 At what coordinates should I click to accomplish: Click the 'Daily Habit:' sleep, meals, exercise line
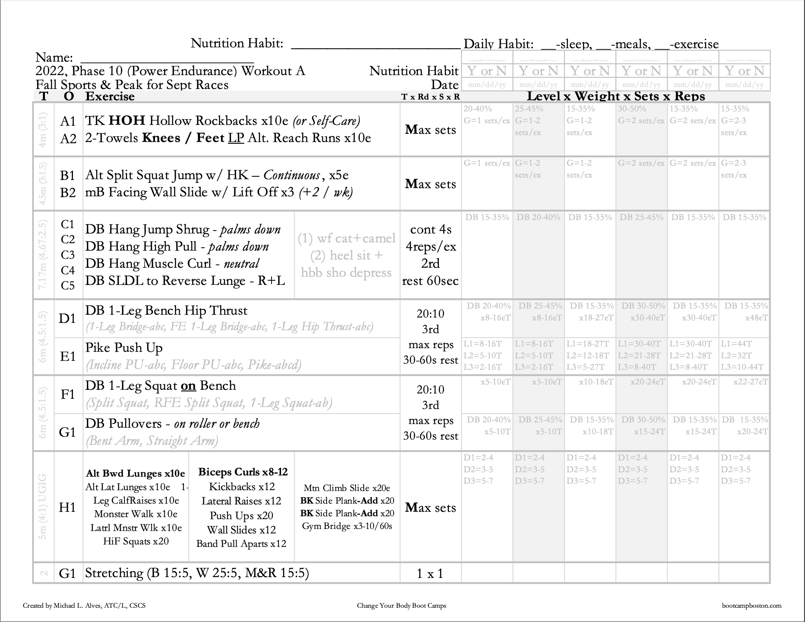point(591,44)
